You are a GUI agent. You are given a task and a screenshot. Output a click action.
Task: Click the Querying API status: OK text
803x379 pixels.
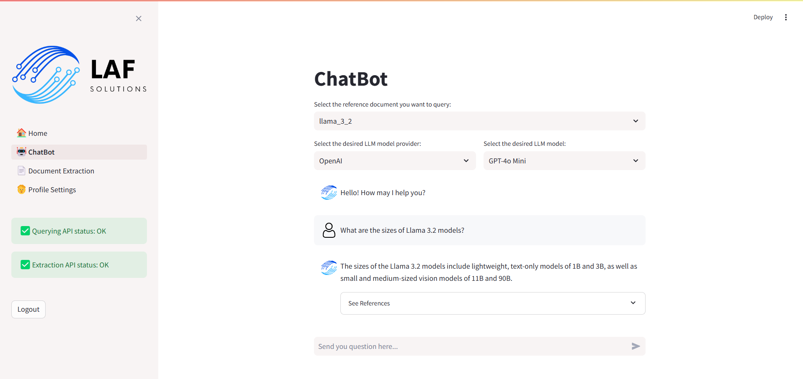pos(69,231)
